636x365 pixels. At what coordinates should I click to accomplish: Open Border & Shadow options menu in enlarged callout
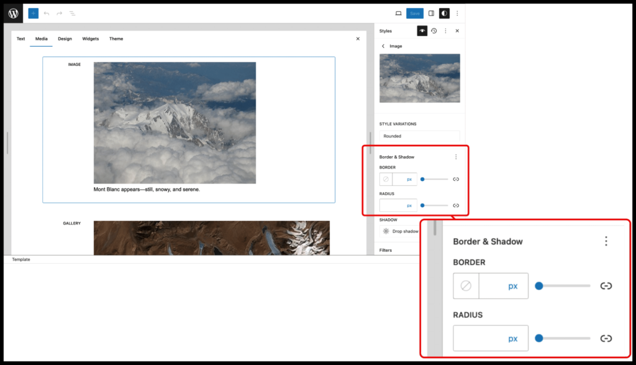pyautogui.click(x=606, y=241)
